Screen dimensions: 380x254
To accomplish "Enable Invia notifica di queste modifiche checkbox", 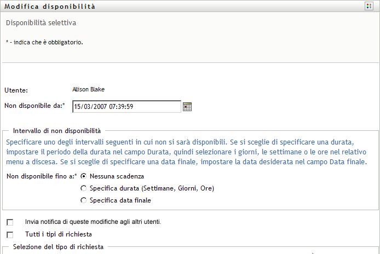I will 10,222.
